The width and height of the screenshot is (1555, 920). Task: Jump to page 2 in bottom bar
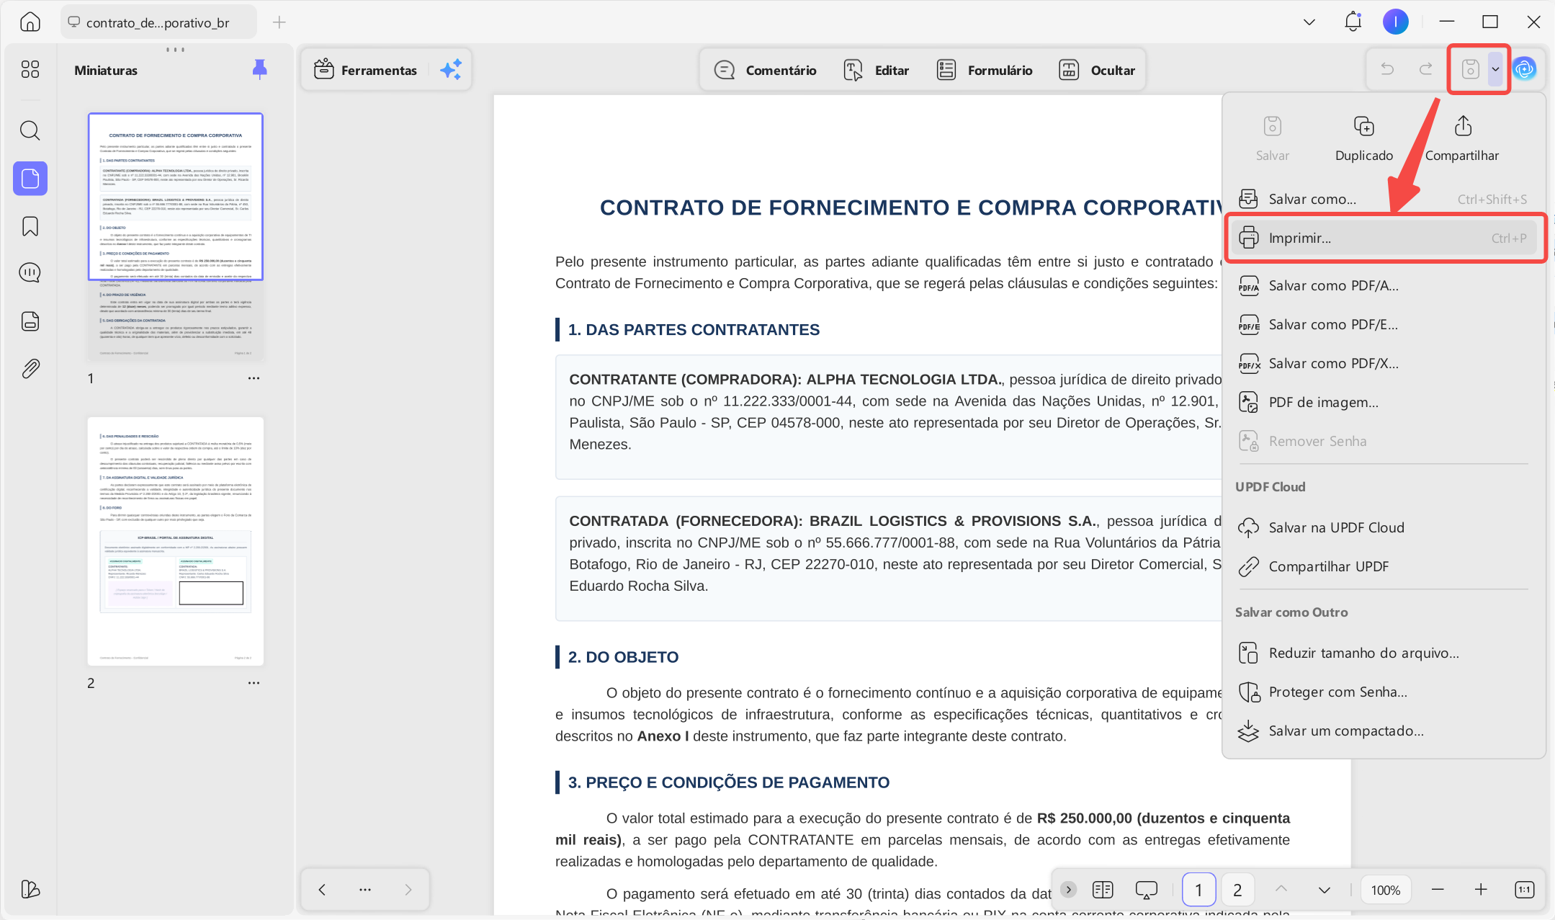1237,889
